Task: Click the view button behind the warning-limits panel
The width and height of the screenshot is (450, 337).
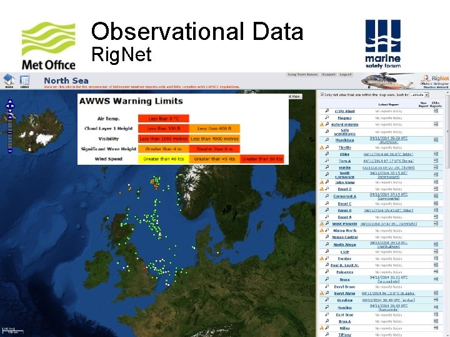Action: coord(295,96)
